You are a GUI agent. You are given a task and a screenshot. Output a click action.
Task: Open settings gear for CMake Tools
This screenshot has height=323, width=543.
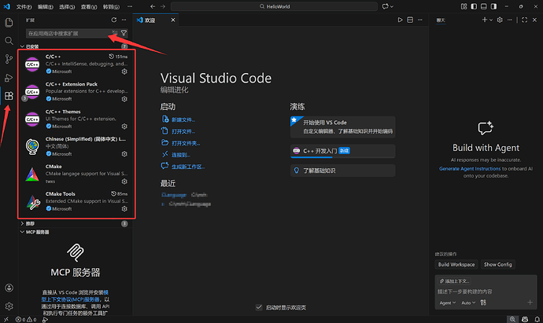(x=124, y=209)
